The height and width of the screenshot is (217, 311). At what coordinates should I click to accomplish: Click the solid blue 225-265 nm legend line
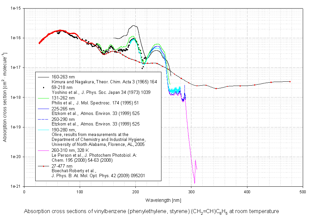43,109
